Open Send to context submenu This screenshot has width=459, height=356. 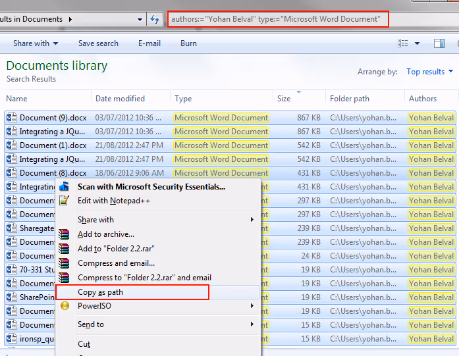coord(158,324)
